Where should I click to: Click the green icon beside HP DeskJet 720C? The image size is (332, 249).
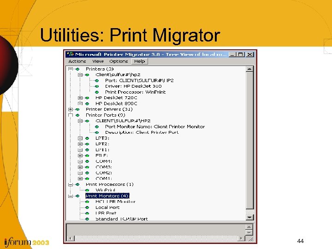coord(87,98)
